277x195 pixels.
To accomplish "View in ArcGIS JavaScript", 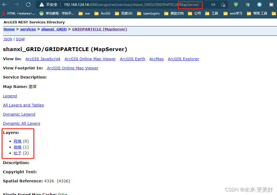I will pyautogui.click(x=43, y=59).
